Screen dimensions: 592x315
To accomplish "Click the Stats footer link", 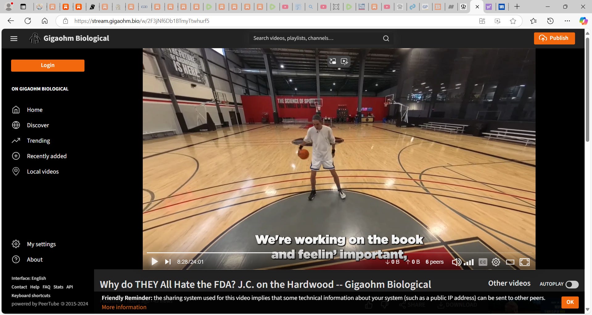I will click(x=58, y=287).
